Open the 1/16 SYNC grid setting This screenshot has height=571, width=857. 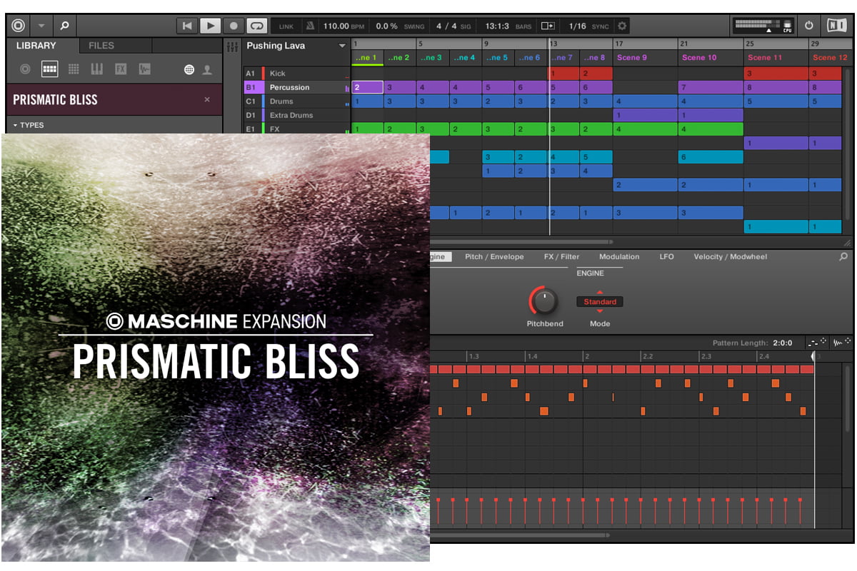coord(588,26)
